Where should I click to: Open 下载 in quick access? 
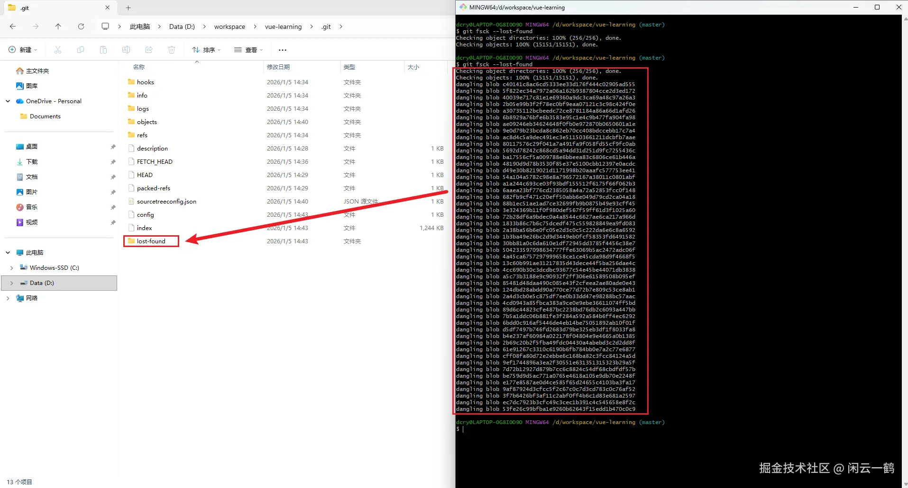point(27,161)
